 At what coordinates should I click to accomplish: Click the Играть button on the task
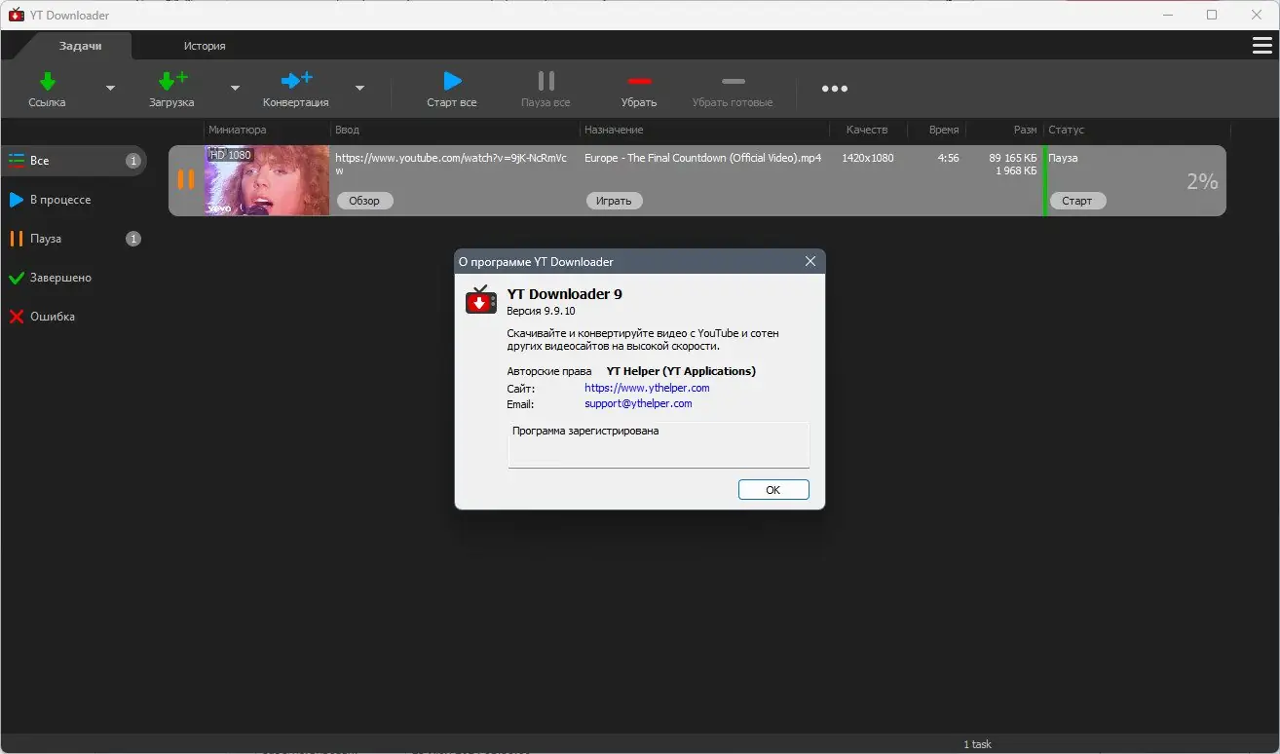[x=614, y=201]
